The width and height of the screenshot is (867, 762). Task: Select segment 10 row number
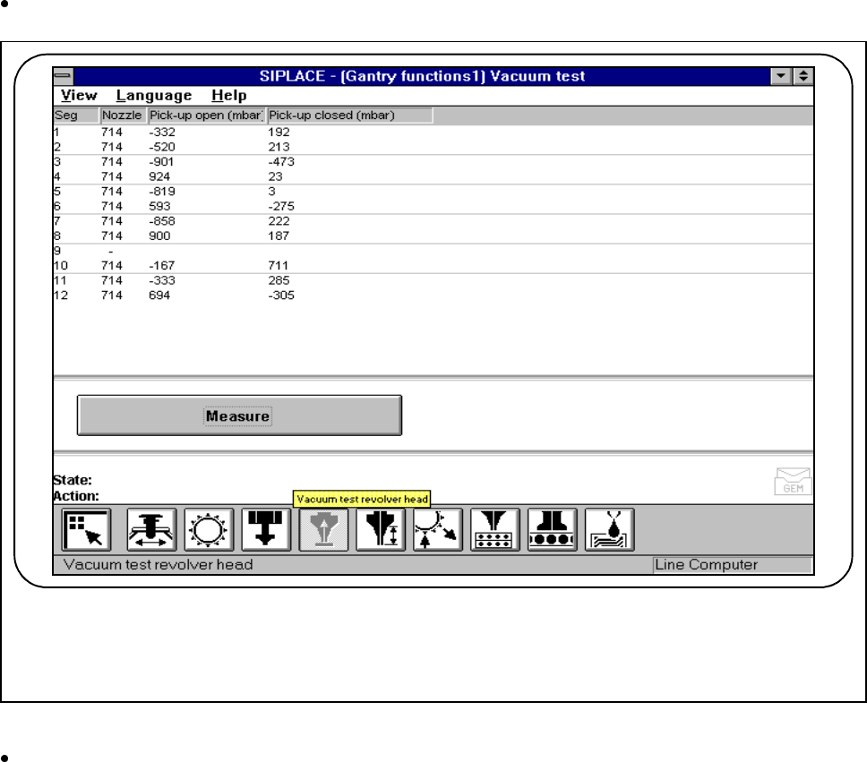[x=61, y=266]
